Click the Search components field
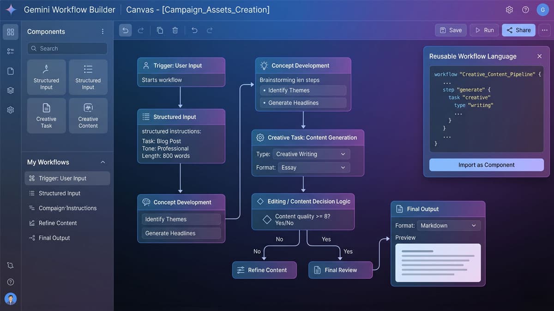Image resolution: width=554 pixels, height=311 pixels. 67,48
